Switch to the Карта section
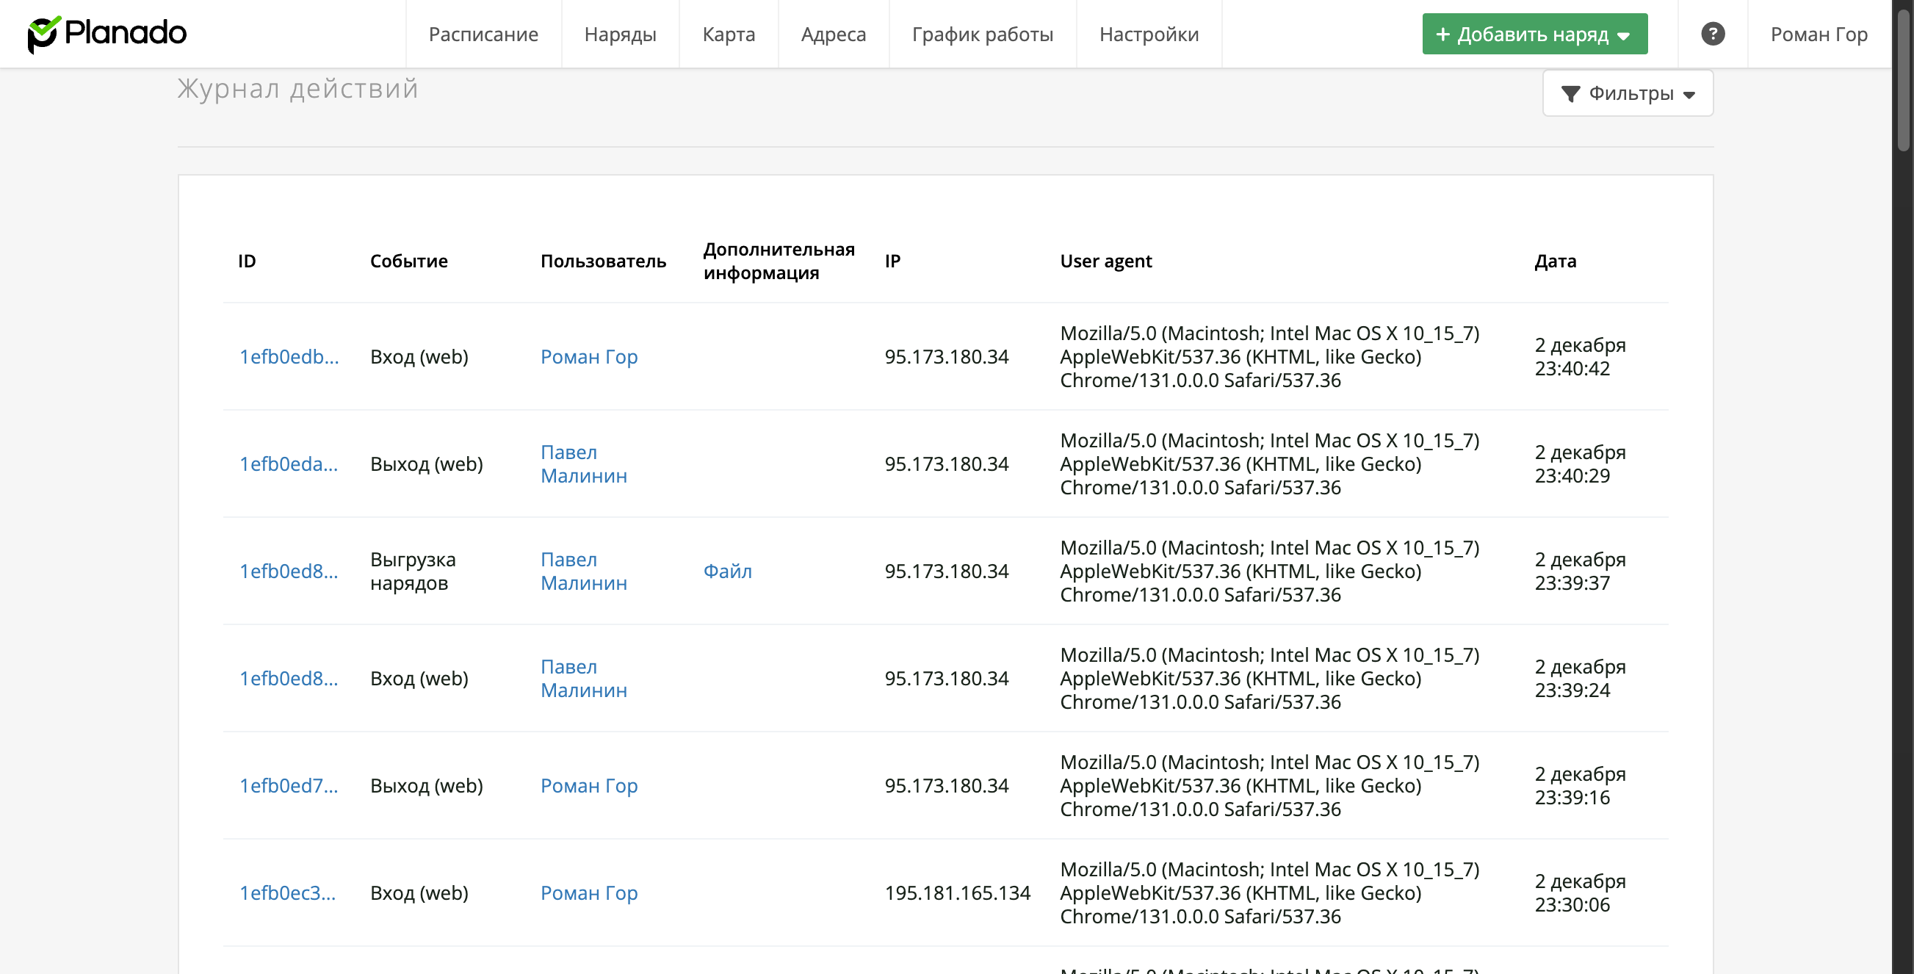This screenshot has height=974, width=1914. click(728, 35)
